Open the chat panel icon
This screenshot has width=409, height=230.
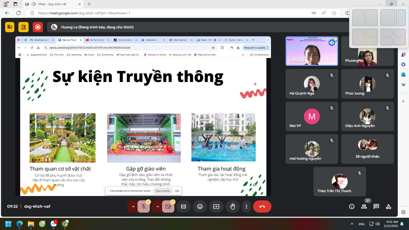(x=376, y=206)
